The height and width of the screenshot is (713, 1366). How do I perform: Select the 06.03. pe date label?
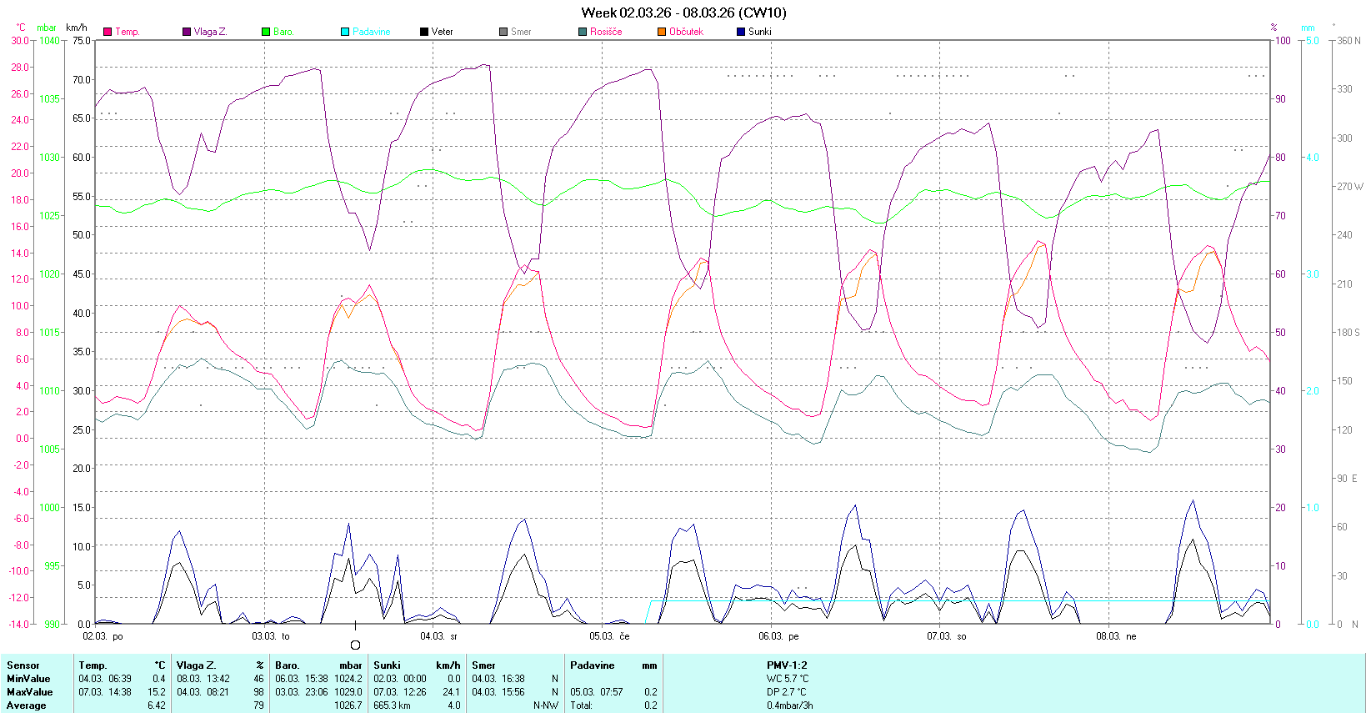point(778,636)
